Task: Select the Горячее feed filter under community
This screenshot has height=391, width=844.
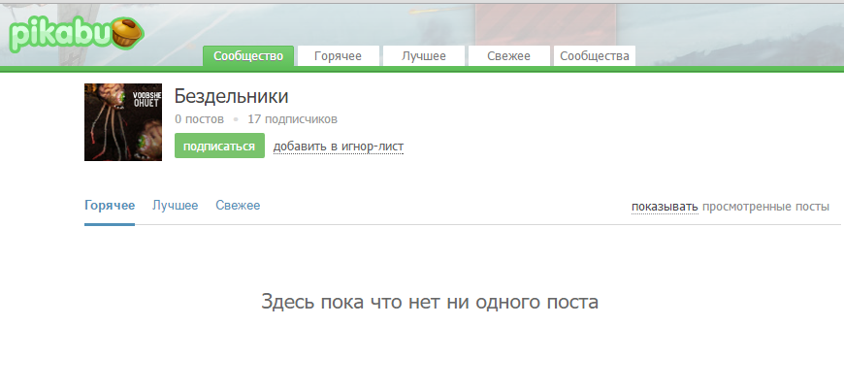Action: click(x=110, y=205)
